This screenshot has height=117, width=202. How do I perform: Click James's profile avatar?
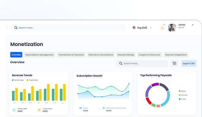pyautogui.click(x=172, y=28)
